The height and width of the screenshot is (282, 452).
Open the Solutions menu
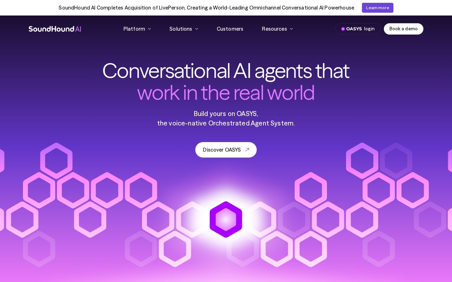pyautogui.click(x=184, y=29)
